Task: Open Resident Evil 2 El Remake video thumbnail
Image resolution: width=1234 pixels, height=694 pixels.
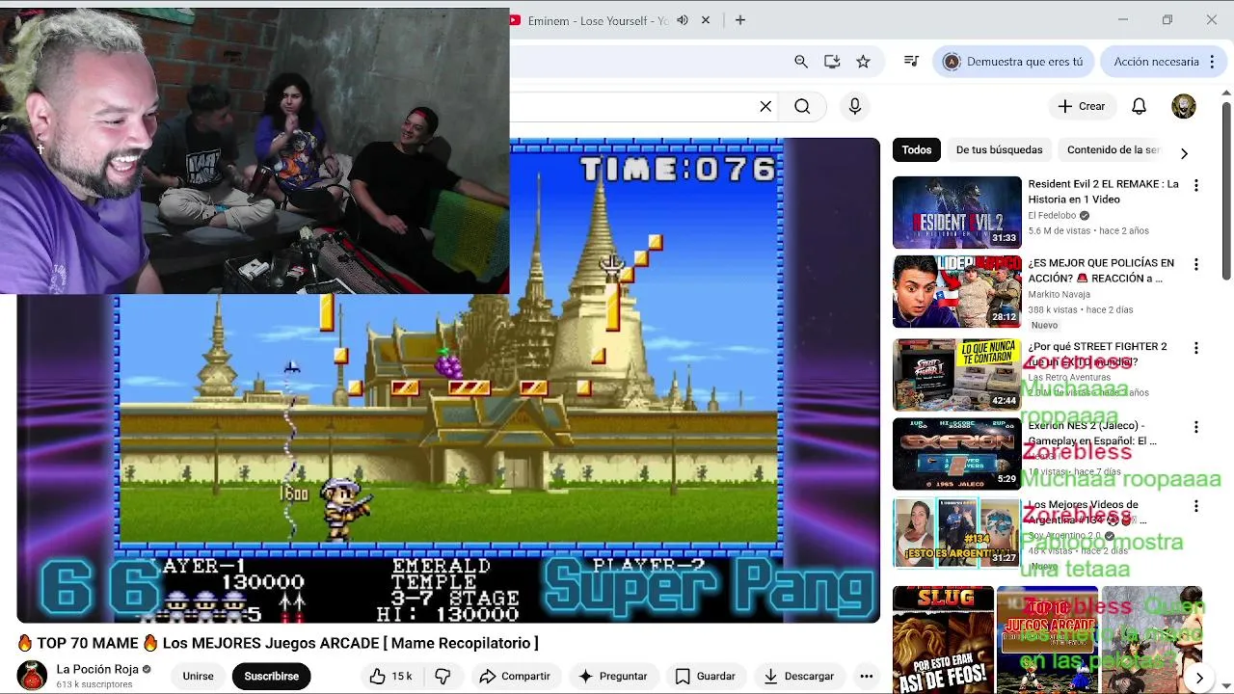Action: (956, 212)
